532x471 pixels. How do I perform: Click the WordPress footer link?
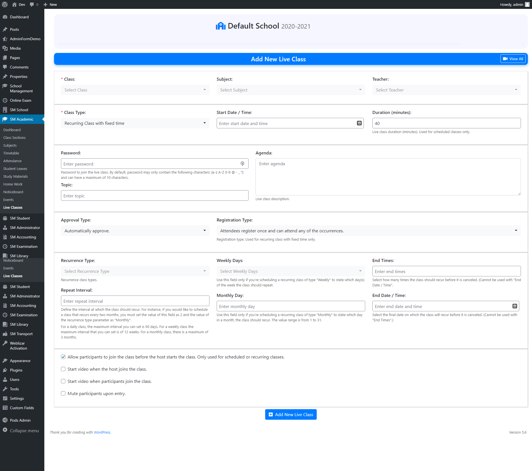tap(102, 432)
